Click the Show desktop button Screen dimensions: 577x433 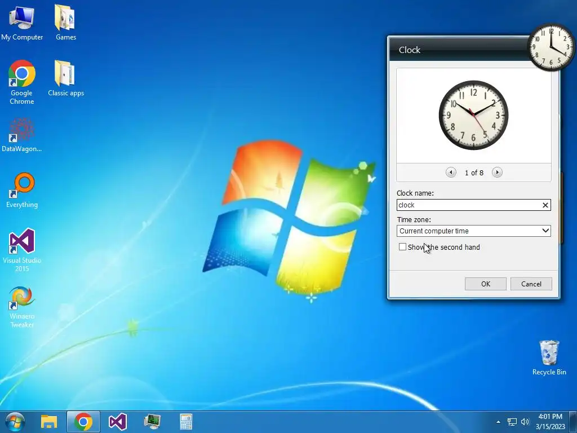pos(573,422)
